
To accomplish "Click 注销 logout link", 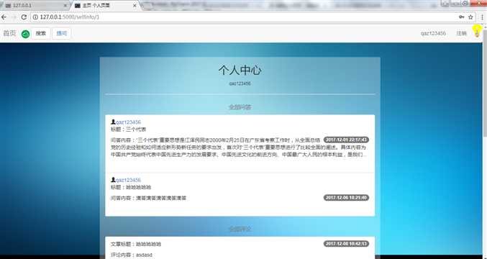I will pyautogui.click(x=461, y=33).
